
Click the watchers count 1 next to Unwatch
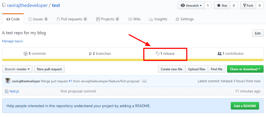click(208, 5)
